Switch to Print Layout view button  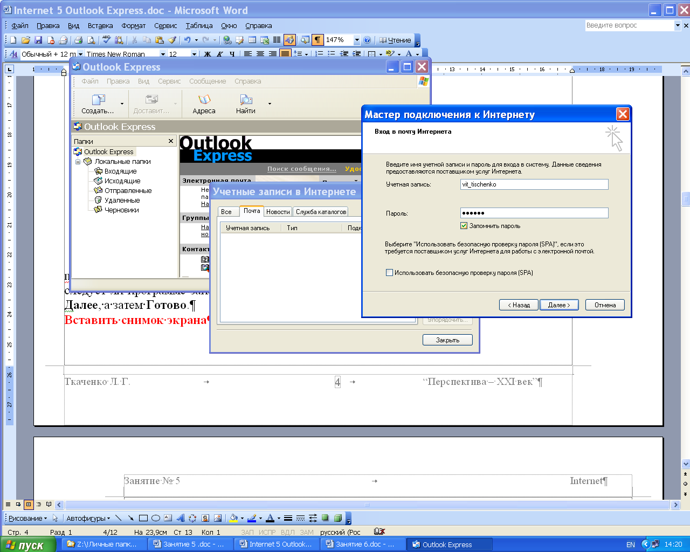(x=29, y=505)
